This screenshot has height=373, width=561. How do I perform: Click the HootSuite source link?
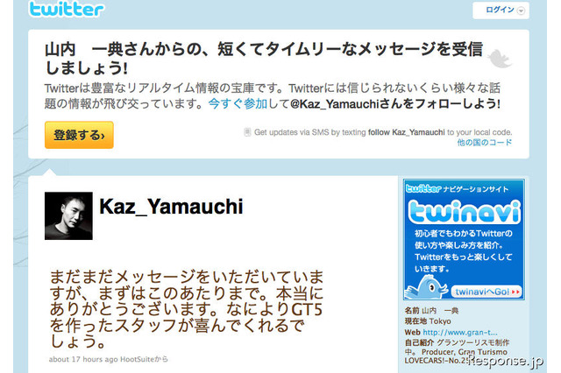(138, 359)
